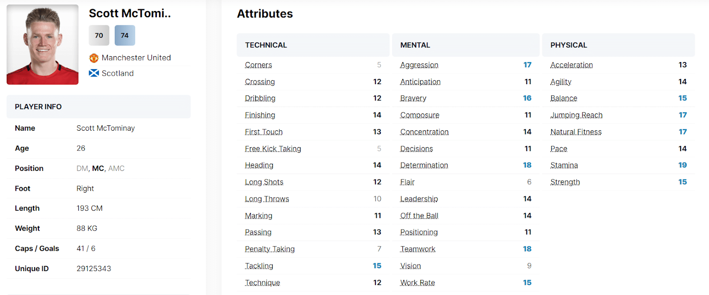This screenshot has width=709, height=295.
Task: Click the Manchester United club crest icon
Action: tap(93, 58)
